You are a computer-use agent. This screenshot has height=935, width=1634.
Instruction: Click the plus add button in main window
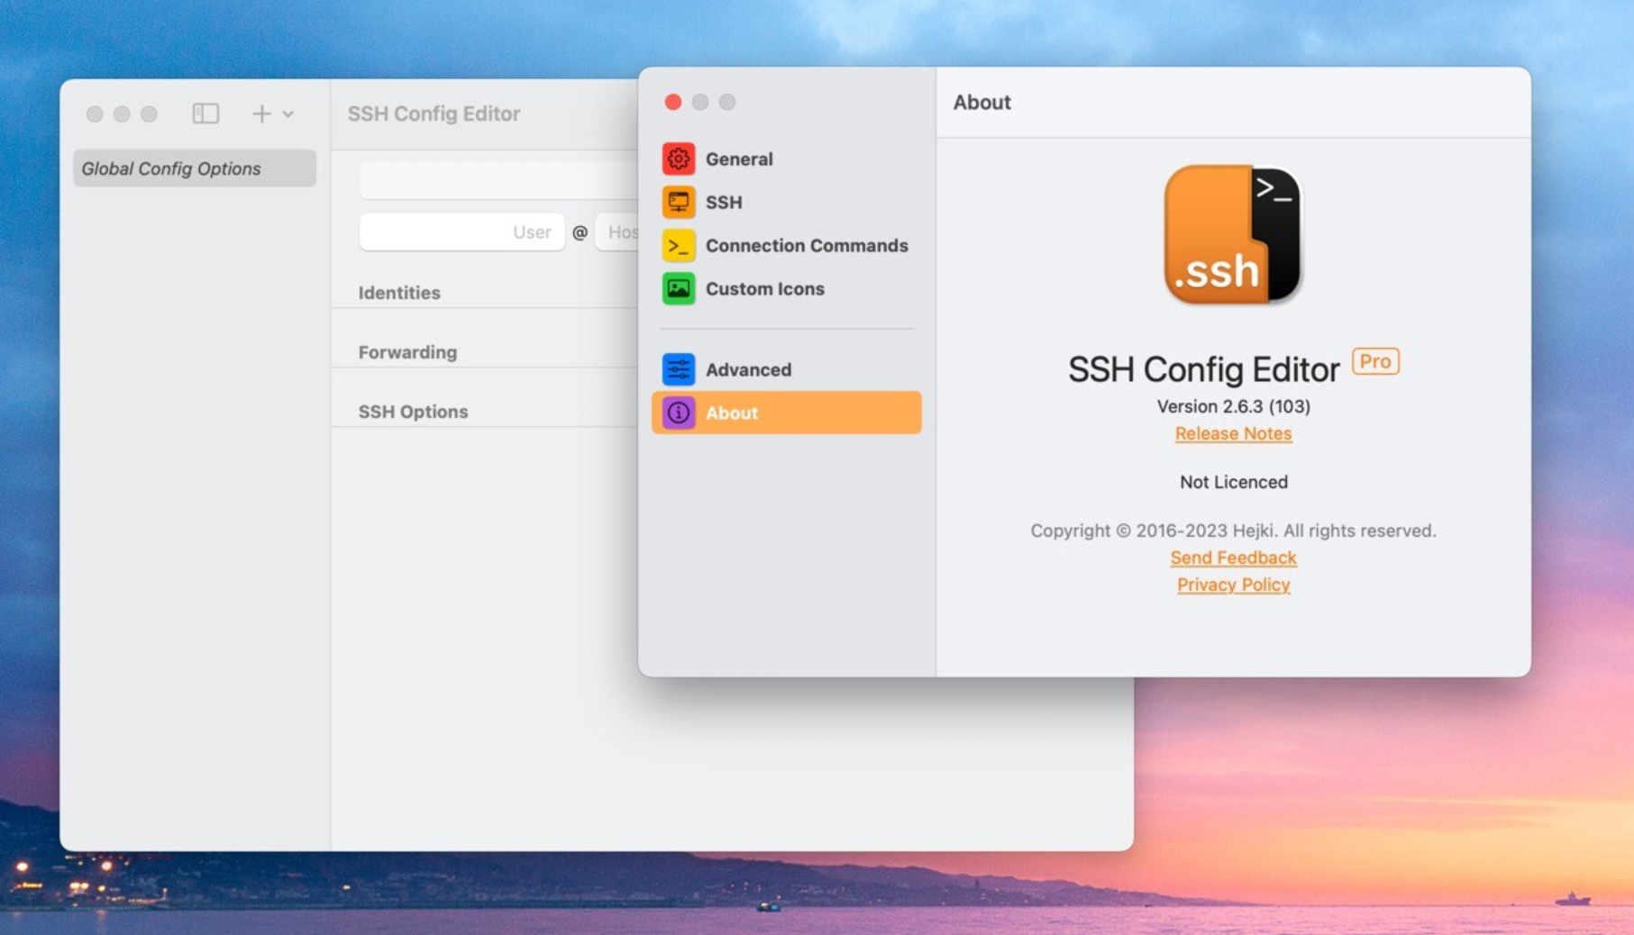click(261, 113)
